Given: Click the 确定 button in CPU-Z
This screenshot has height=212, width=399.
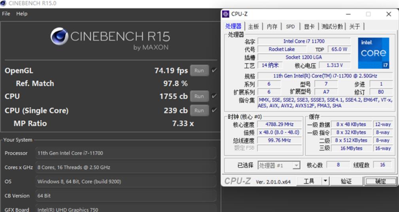Looking at the screenshot, I should click(x=380, y=181).
